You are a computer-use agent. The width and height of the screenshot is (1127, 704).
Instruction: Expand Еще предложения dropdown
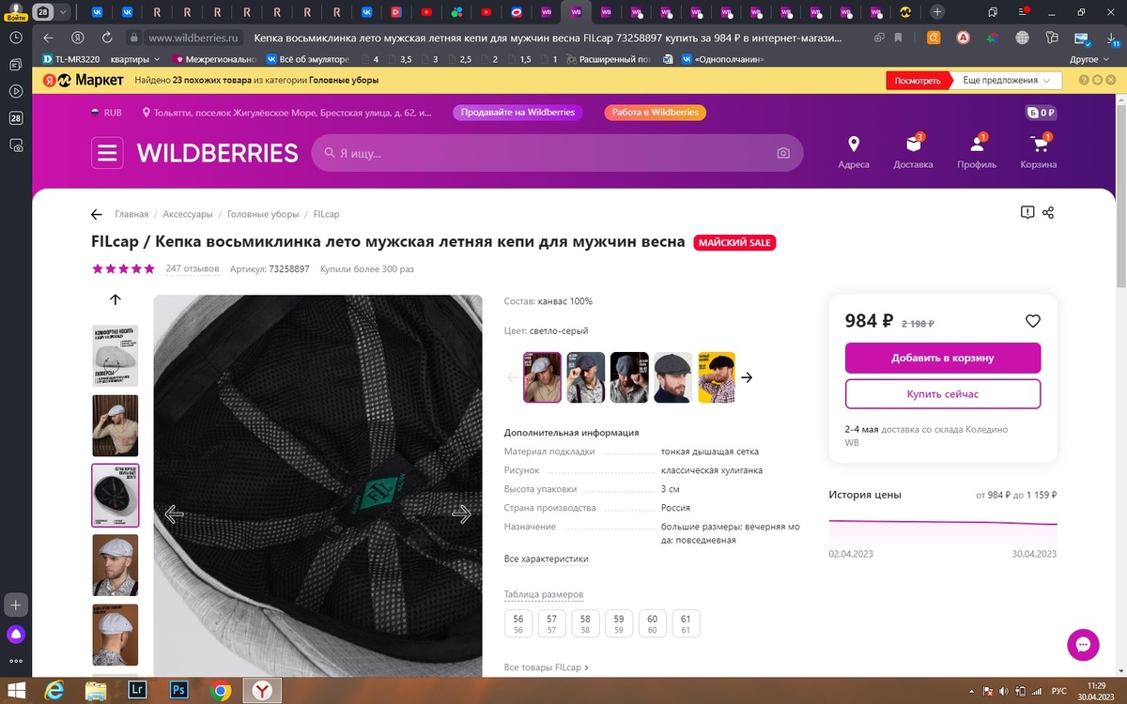[x=1005, y=81]
